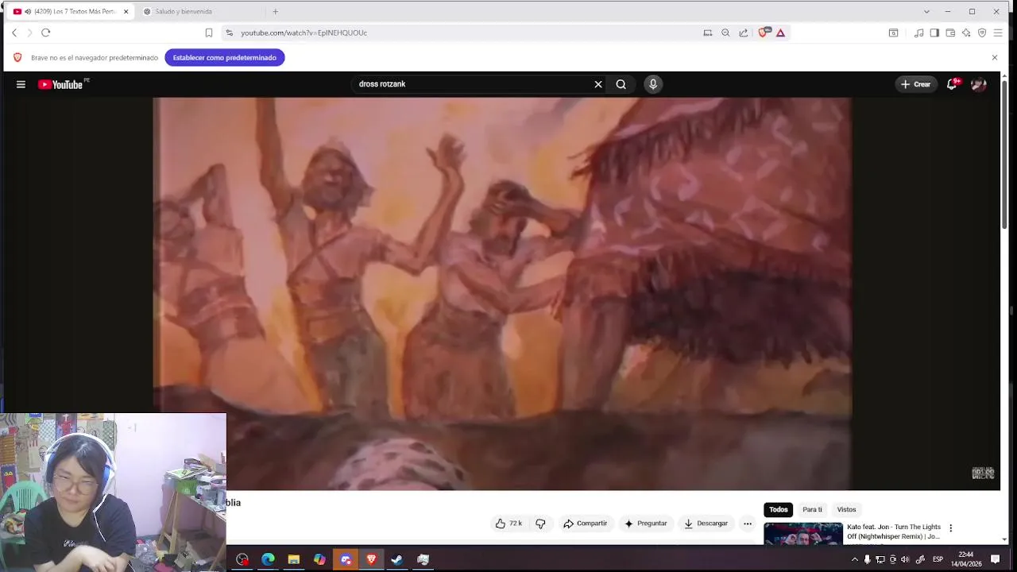Image resolution: width=1017 pixels, height=572 pixels.
Task: Open more actions ellipsis below video
Action: (x=748, y=524)
